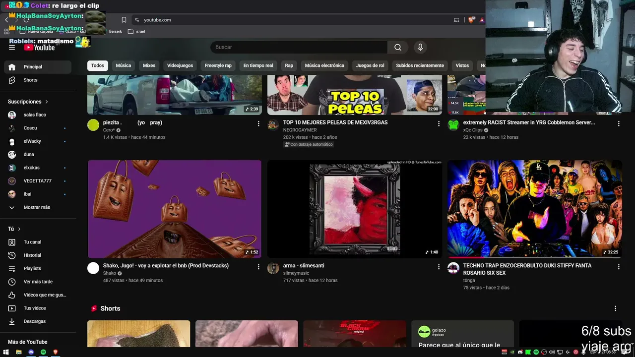Open Descargas in the sidebar
The image size is (635, 357).
38,321
